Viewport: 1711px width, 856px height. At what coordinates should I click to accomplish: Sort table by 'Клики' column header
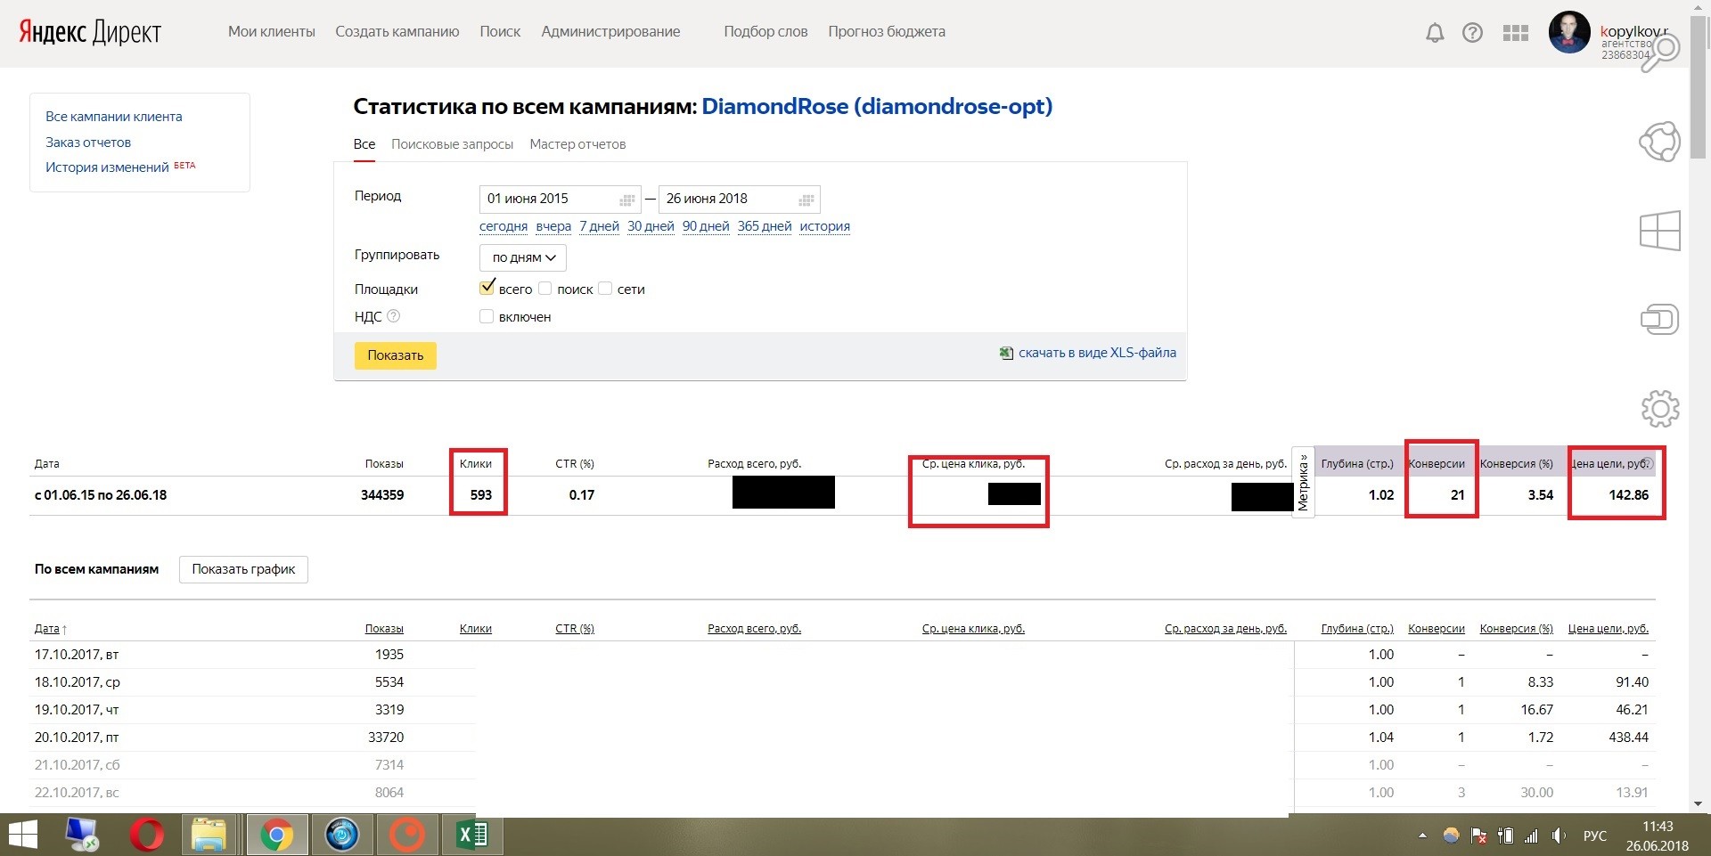(x=476, y=628)
